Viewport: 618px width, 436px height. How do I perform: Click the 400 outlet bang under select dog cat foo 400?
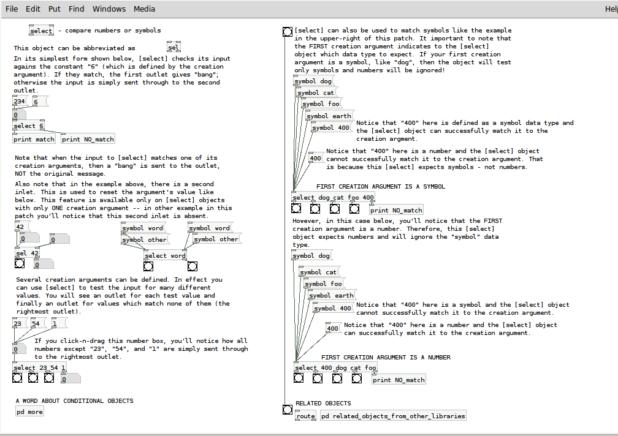pos(354,208)
